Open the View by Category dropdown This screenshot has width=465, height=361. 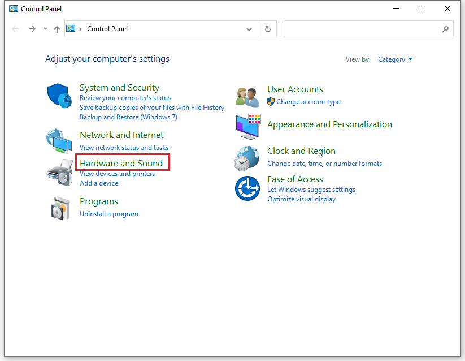click(394, 59)
